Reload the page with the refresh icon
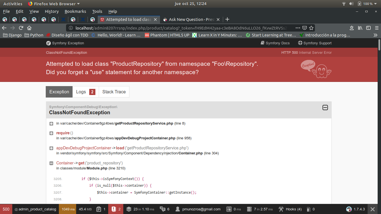 21,28
